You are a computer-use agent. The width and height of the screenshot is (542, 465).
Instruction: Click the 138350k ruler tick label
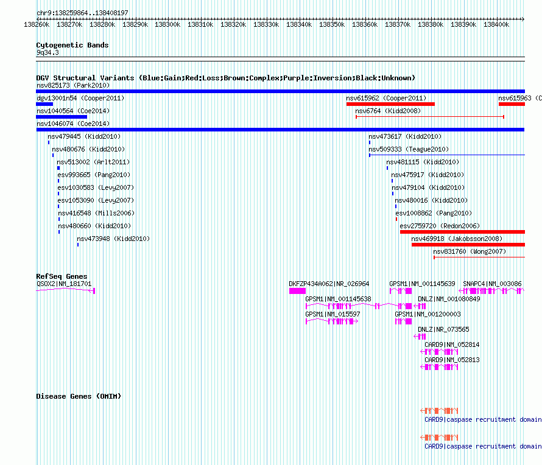(x=332, y=25)
